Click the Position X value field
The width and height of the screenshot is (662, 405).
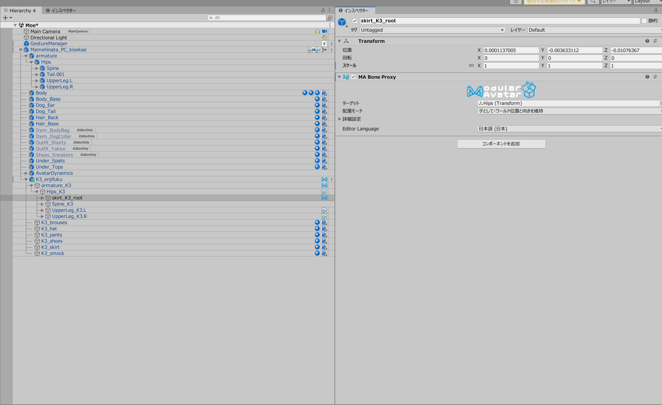[x=511, y=51]
